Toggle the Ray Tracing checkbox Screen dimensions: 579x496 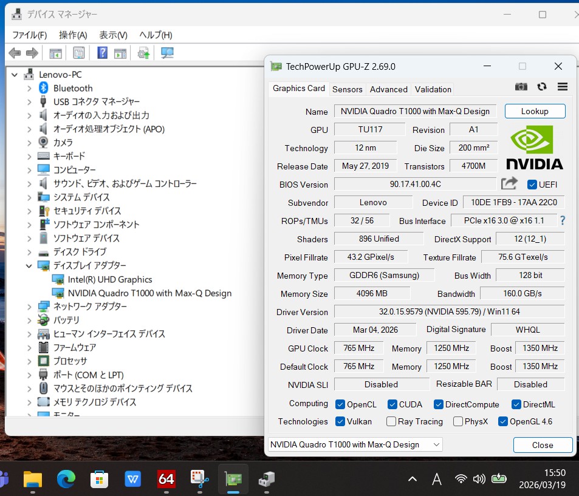point(392,421)
